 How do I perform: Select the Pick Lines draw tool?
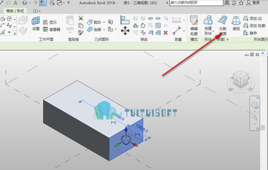[3, 32]
